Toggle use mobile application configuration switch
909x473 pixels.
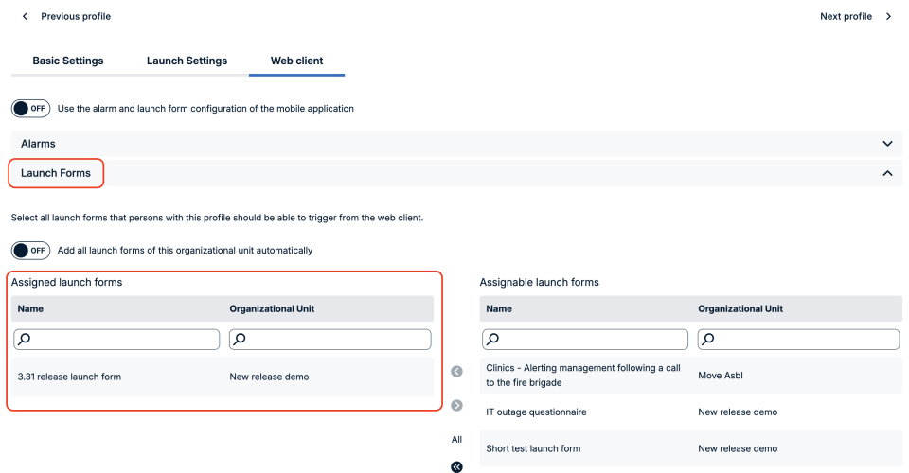(30, 108)
